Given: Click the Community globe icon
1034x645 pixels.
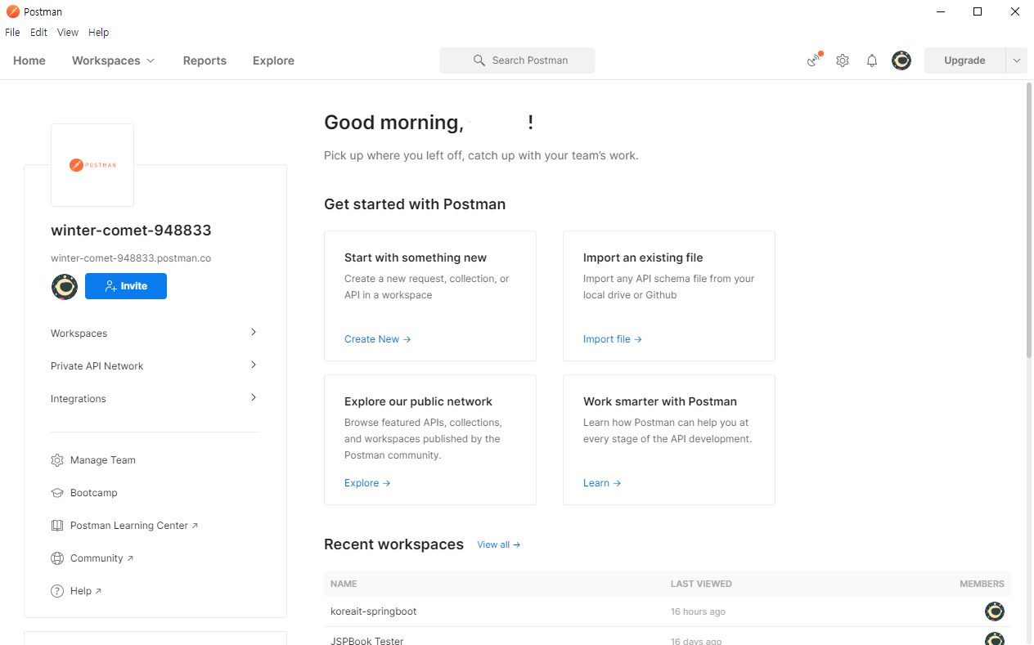Looking at the screenshot, I should [57, 558].
